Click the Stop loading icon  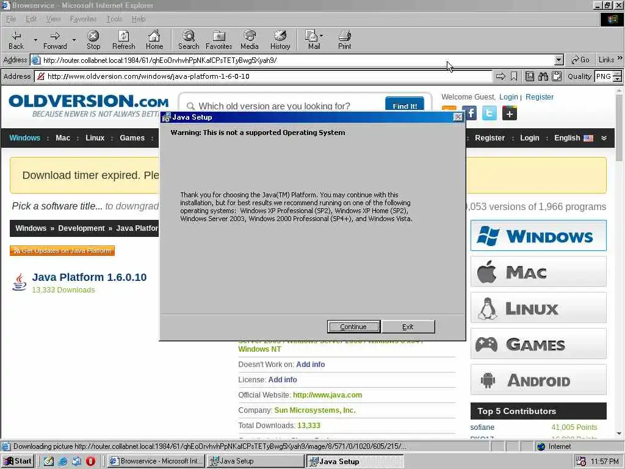(93, 40)
